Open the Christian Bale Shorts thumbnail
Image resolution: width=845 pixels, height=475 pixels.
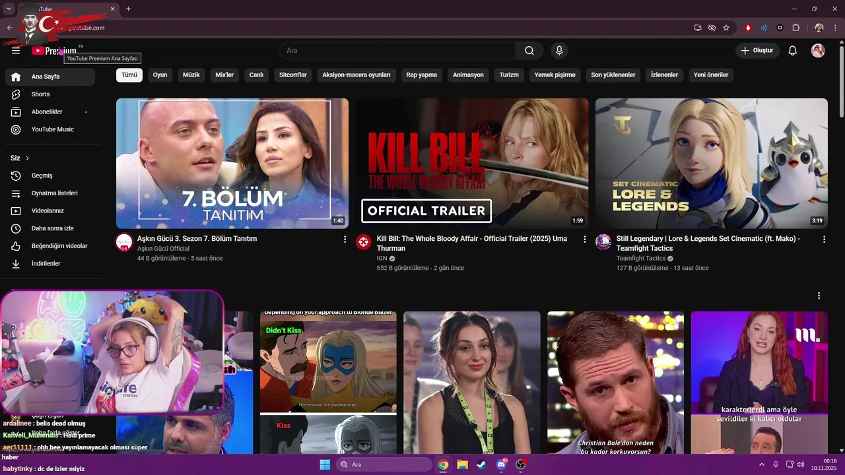point(615,383)
